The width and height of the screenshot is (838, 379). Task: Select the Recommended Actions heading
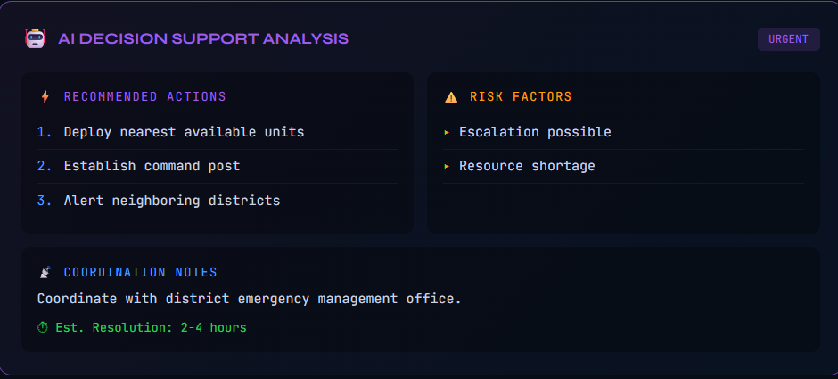pos(144,96)
